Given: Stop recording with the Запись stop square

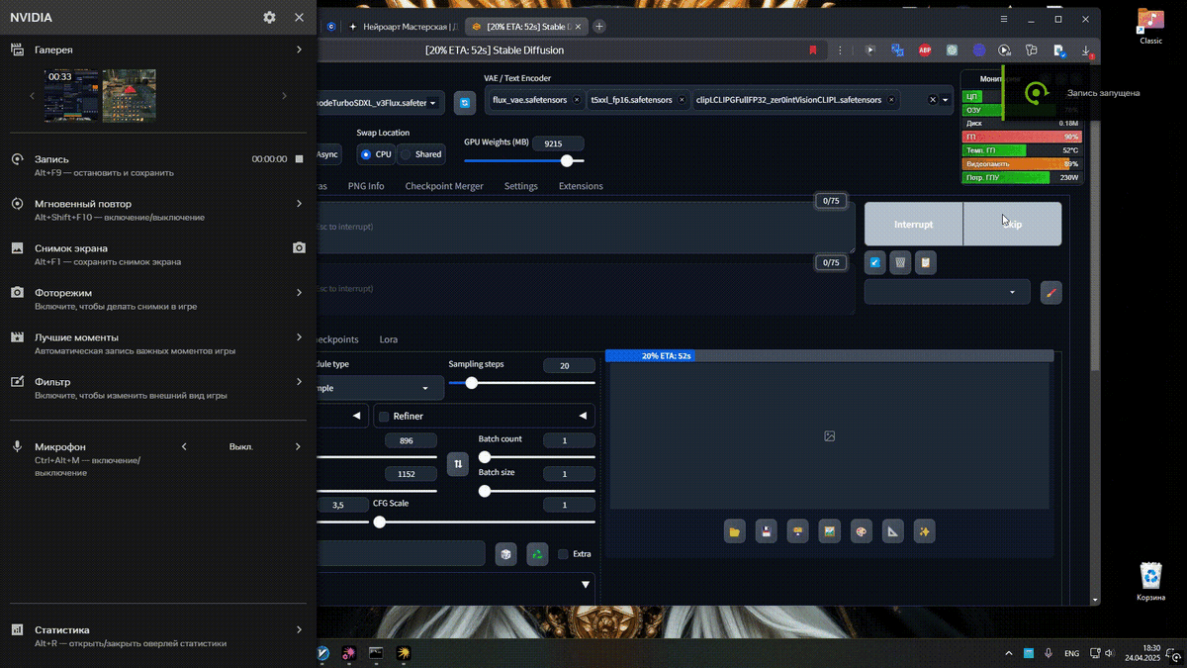Looking at the screenshot, I should coord(299,158).
